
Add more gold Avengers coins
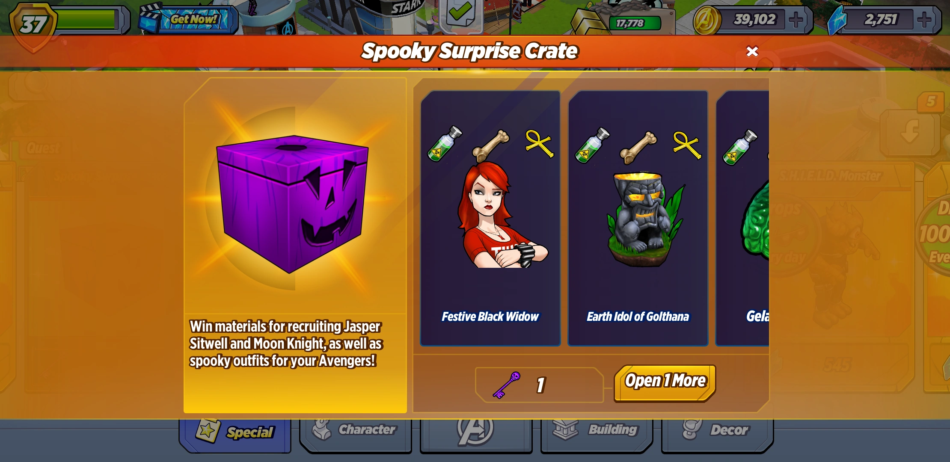point(796,20)
